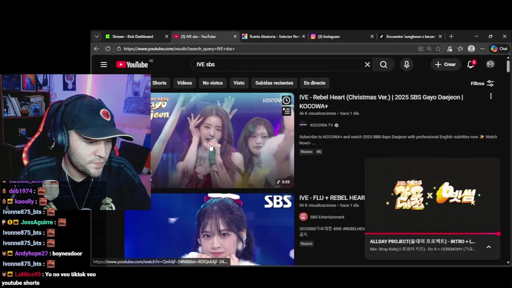The width and height of the screenshot is (512, 288).
Task: Add Rebel Heart video to Watch later
Action: [x=286, y=100]
